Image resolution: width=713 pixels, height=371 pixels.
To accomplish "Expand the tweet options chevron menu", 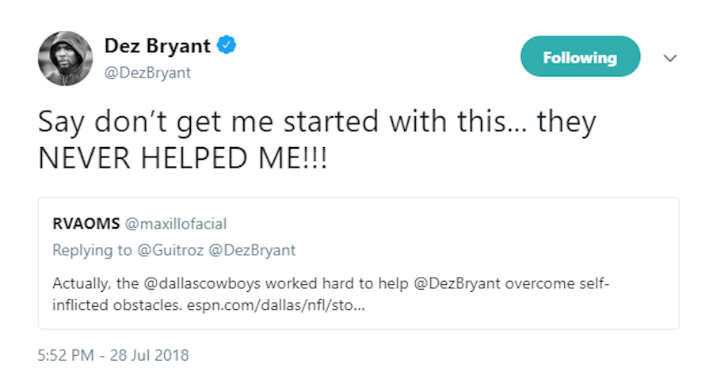I will [x=670, y=59].
